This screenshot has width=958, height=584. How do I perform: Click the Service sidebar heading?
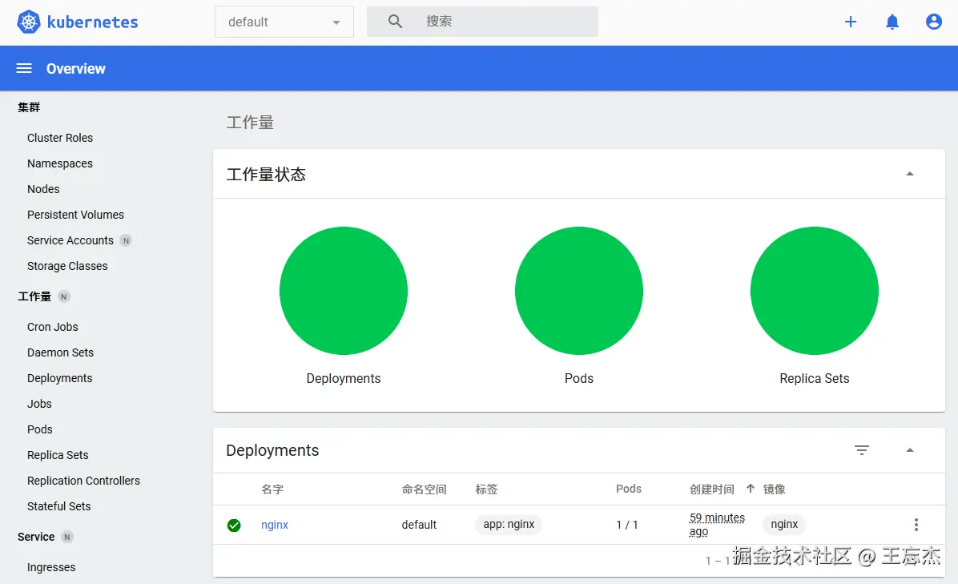36,537
